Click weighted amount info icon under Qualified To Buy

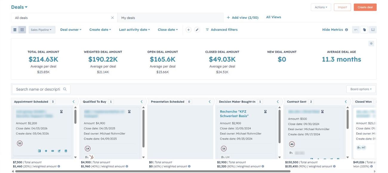(127, 166)
